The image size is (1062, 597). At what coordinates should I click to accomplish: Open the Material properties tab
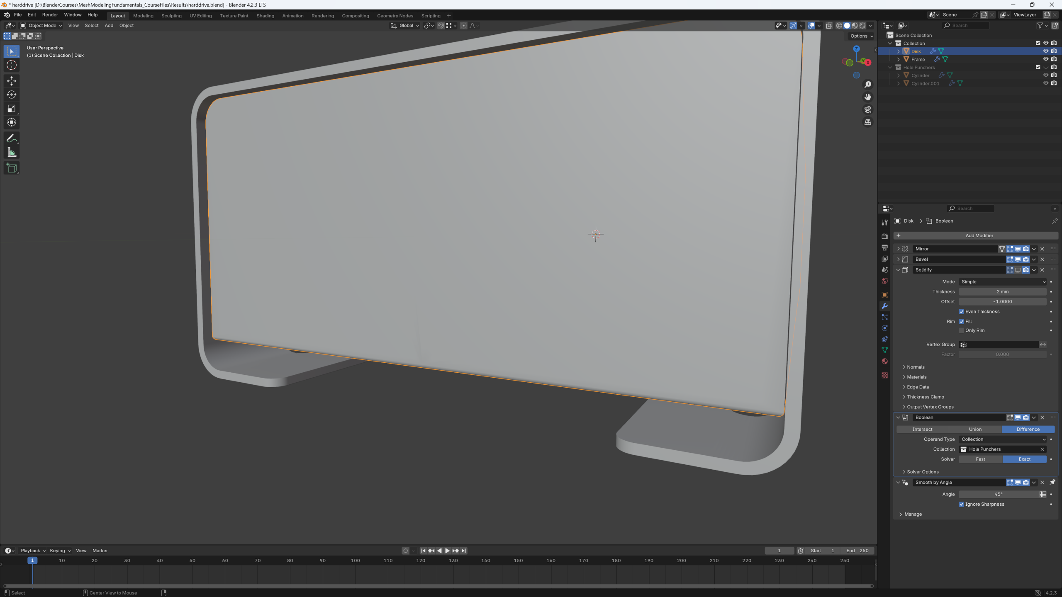pos(885,362)
